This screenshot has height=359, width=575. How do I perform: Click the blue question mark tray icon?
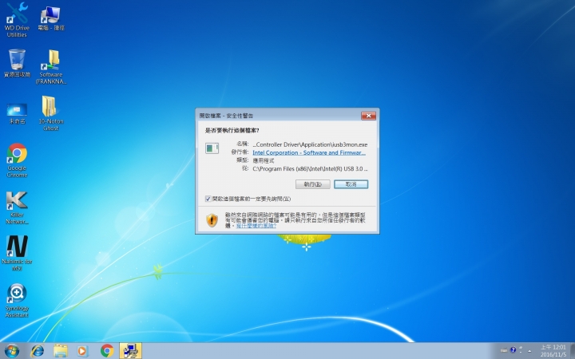(x=513, y=350)
